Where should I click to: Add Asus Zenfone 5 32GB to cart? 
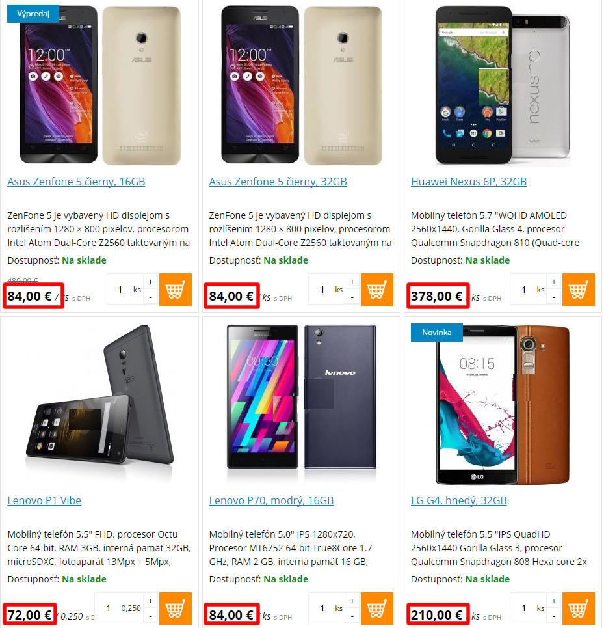click(x=377, y=290)
